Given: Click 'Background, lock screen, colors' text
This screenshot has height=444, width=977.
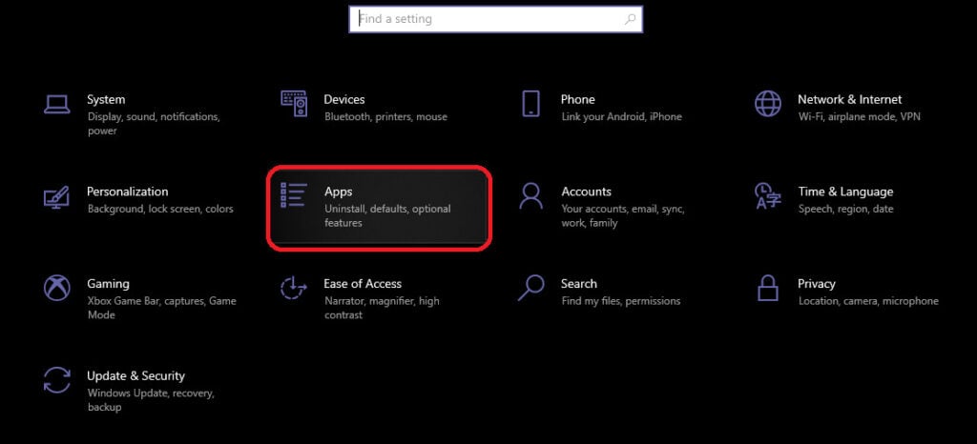Looking at the screenshot, I should 160,209.
